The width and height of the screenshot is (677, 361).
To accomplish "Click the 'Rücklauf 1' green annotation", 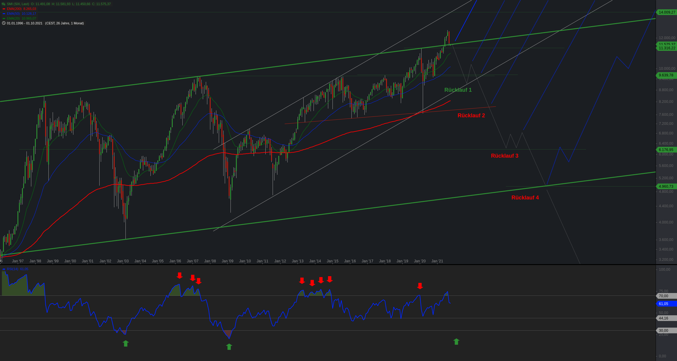I will [x=458, y=90].
